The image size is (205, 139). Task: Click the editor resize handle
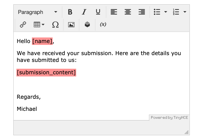(186, 132)
